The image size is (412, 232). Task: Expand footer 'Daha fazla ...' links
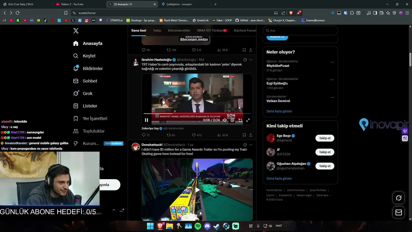pos(323,195)
